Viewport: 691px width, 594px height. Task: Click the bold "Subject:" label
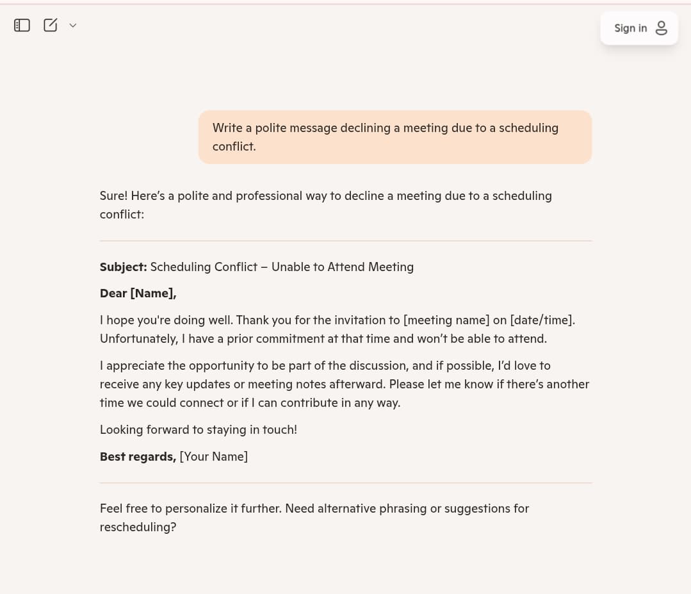click(x=123, y=267)
